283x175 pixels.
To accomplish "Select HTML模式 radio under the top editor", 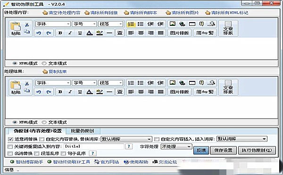I will click(15, 64).
